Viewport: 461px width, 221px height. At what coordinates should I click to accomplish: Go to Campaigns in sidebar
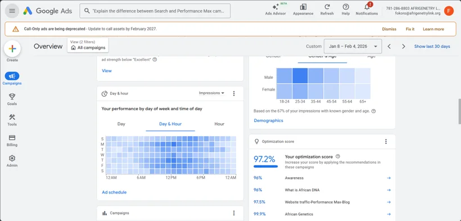point(12,79)
